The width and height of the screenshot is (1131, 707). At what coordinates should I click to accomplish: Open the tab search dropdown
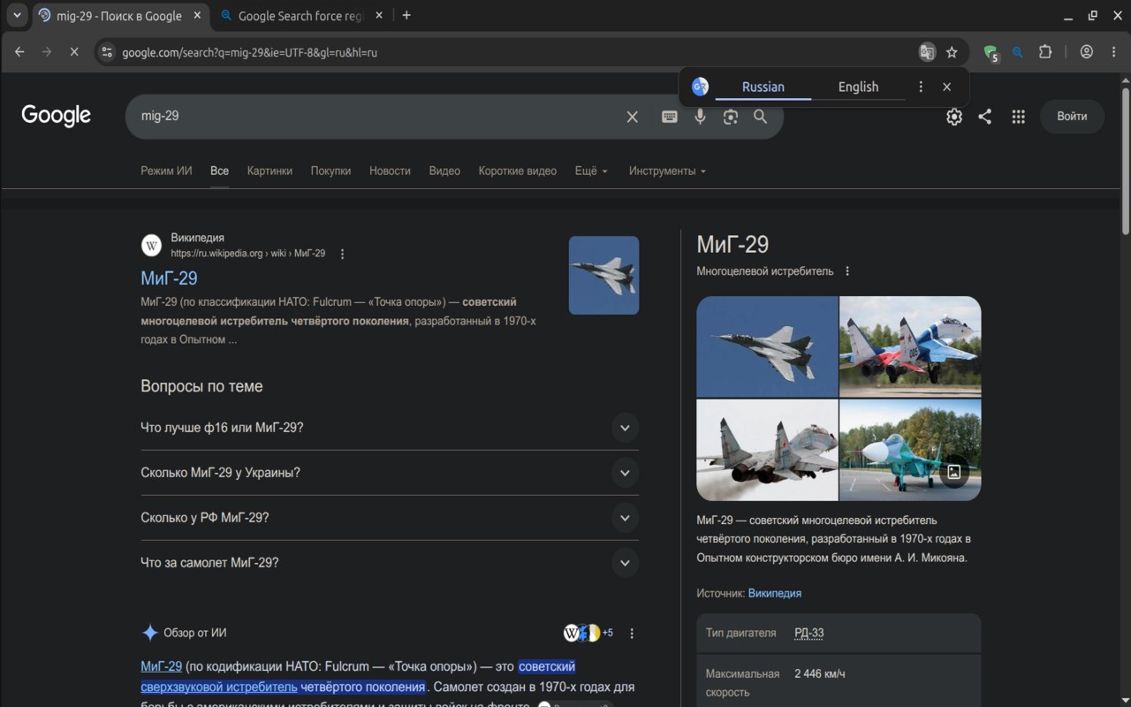[17, 15]
